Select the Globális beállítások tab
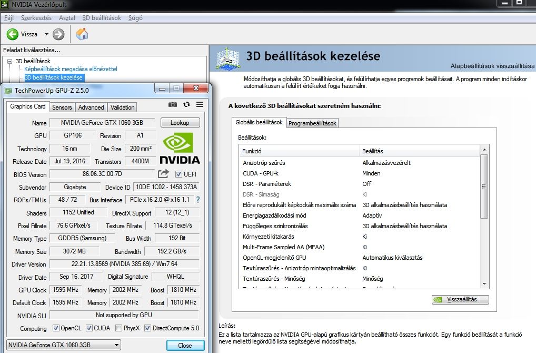536x353 pixels. [259, 122]
